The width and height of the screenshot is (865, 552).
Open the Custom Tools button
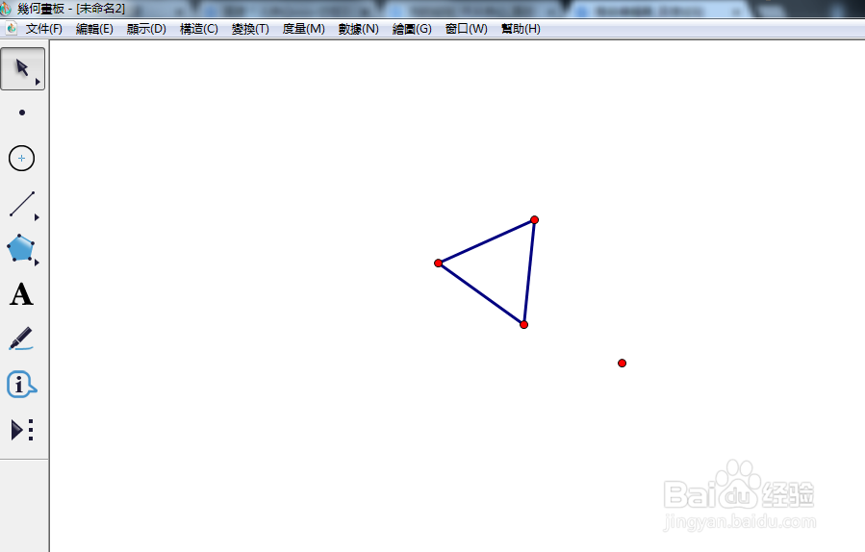tap(22, 430)
